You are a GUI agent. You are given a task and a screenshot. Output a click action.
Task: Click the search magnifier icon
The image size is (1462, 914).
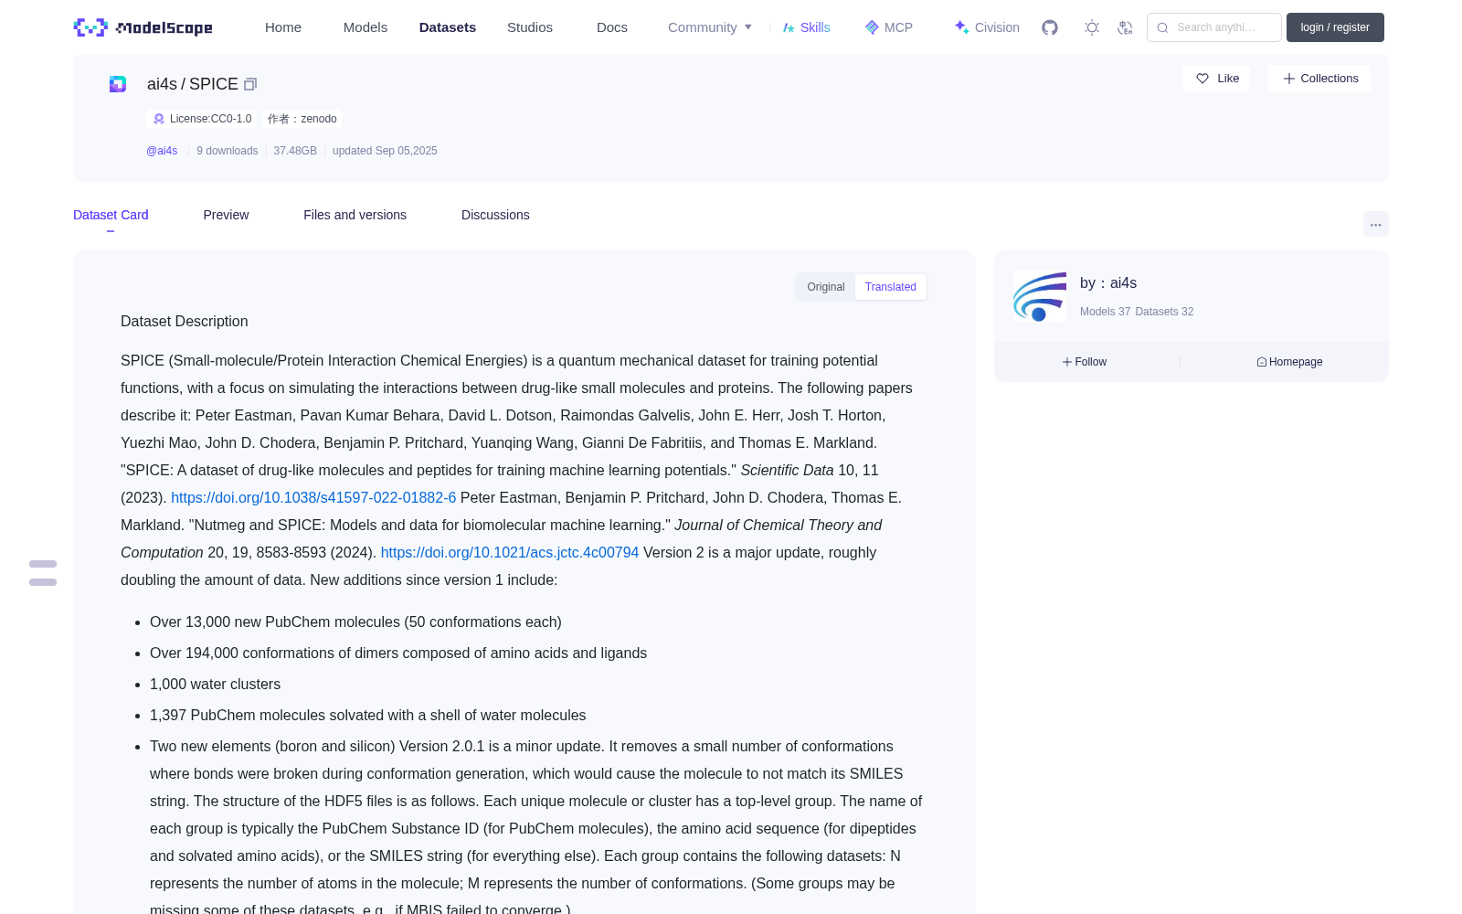click(1162, 27)
